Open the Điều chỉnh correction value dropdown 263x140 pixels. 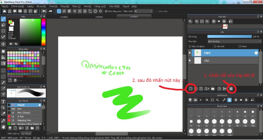143,11
